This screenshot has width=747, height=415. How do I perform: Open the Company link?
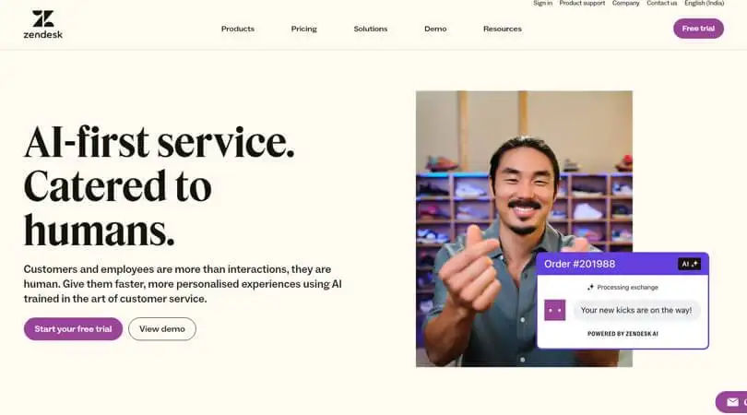point(625,4)
